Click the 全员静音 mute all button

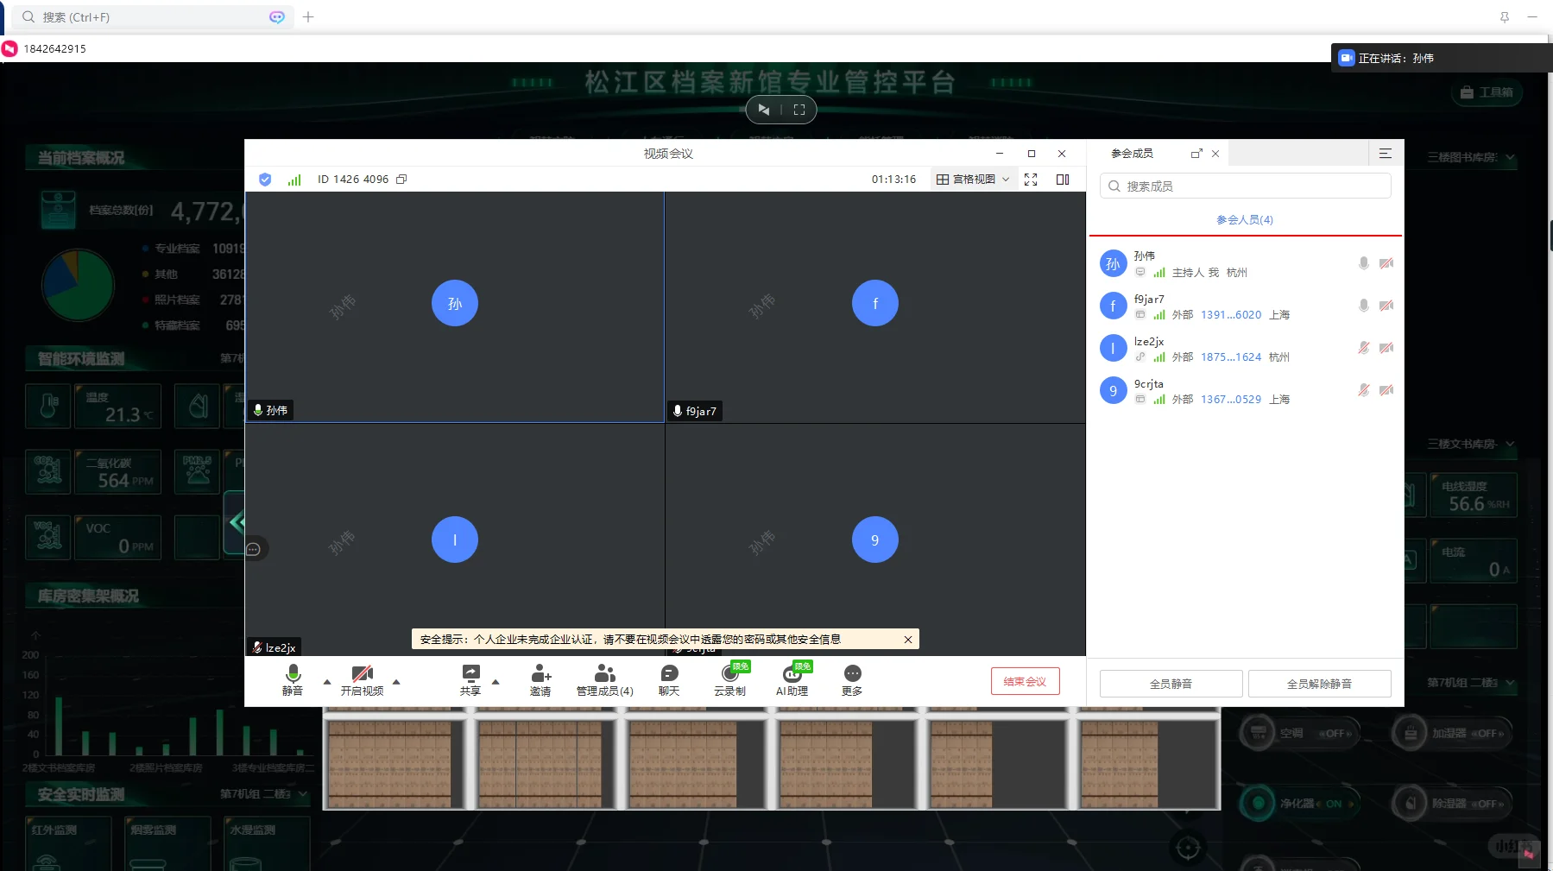click(x=1171, y=684)
